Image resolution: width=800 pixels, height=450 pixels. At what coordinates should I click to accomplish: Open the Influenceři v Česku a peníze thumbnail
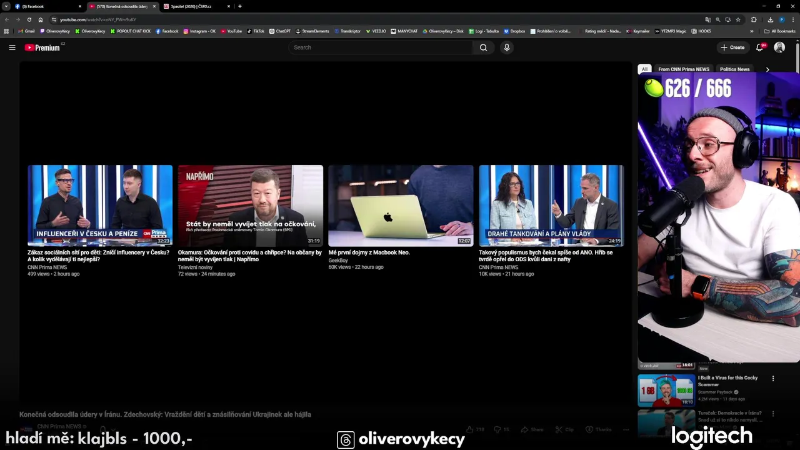(100, 206)
